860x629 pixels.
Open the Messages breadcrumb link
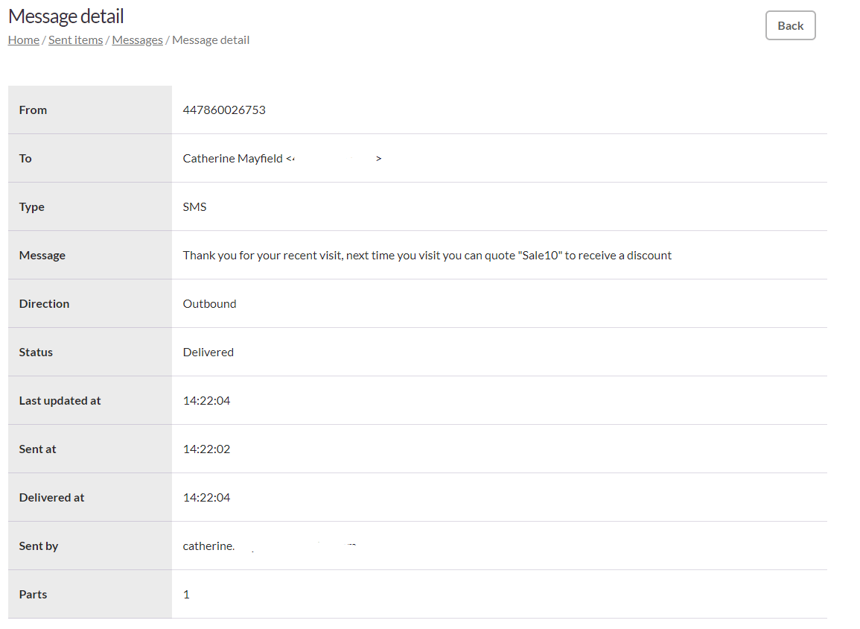137,39
